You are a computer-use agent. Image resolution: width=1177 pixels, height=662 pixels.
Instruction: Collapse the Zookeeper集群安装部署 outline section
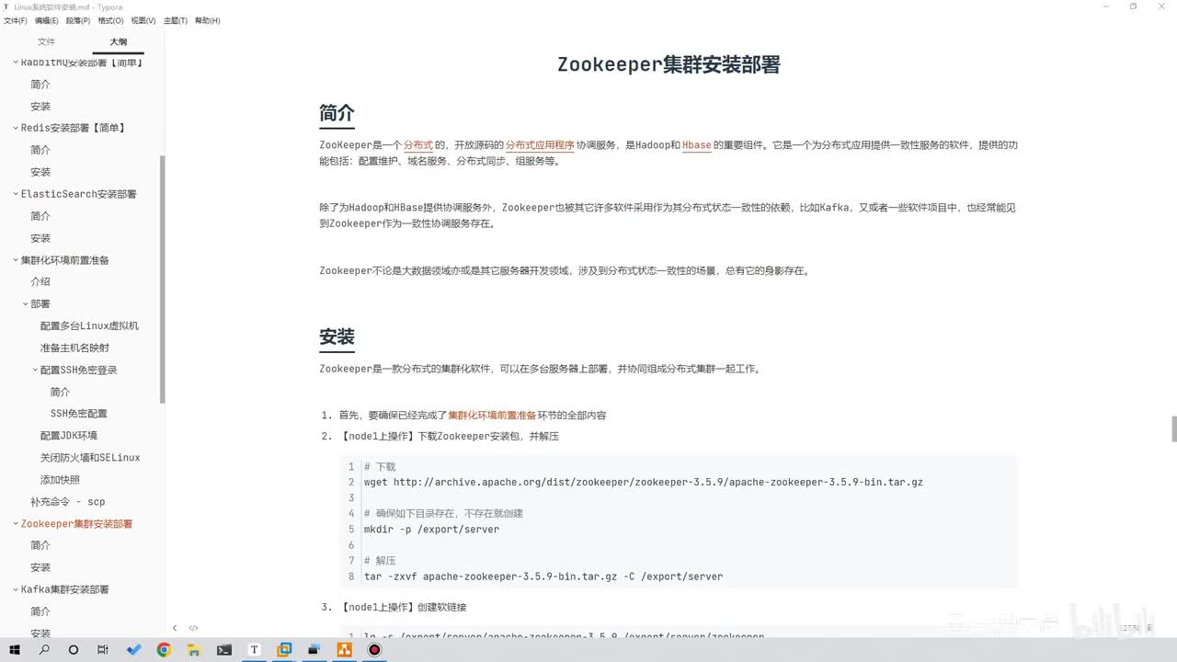[x=15, y=524]
